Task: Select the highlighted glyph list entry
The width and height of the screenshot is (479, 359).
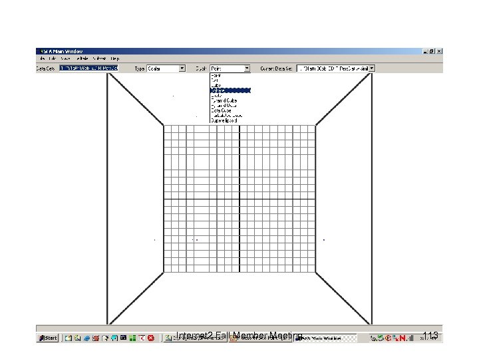Action: pos(230,90)
